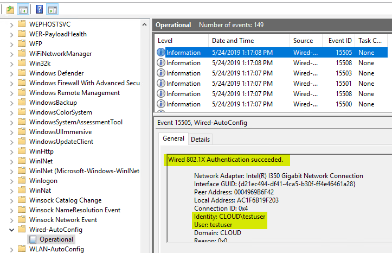The height and width of the screenshot is (253, 392).
Task: Expand the WinHttp tree node
Action: [x=12, y=151]
